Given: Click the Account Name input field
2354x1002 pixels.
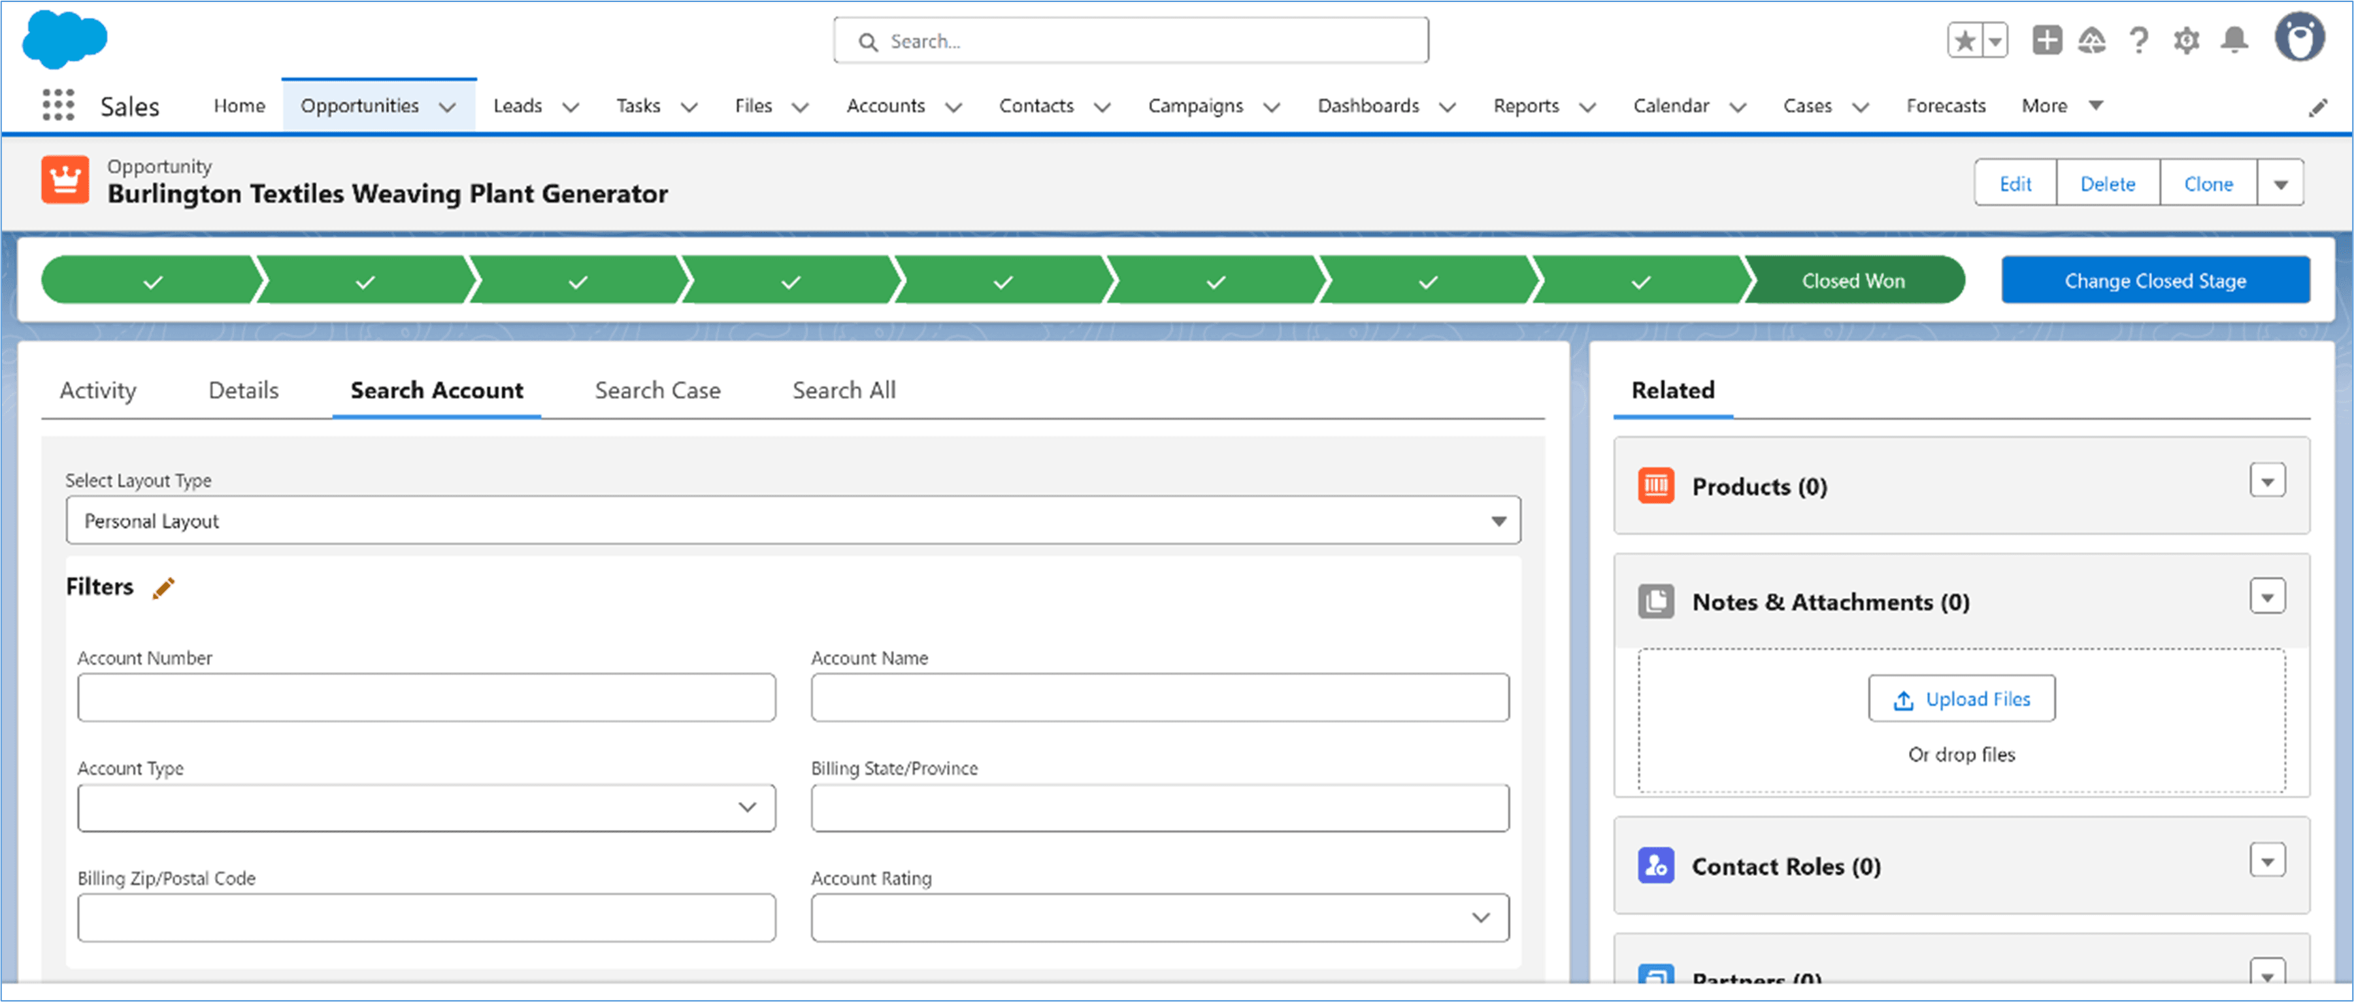Looking at the screenshot, I should tap(1159, 697).
